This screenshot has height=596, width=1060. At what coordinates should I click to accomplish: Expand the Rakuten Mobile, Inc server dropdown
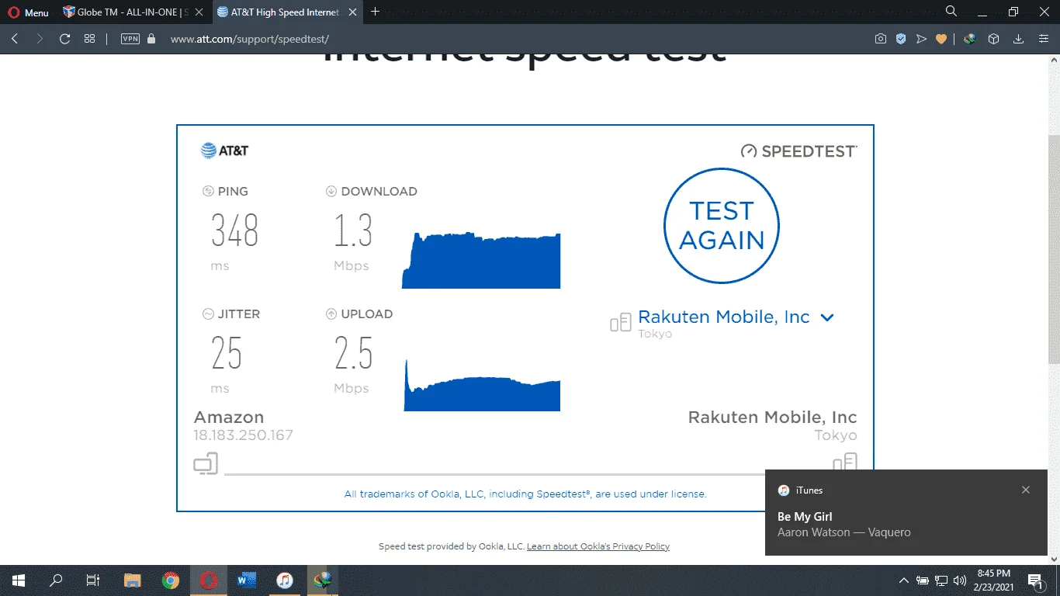coord(736,317)
